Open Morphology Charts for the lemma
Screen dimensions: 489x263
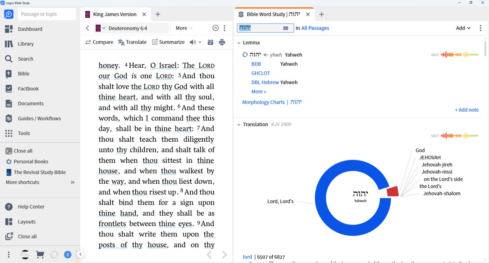tap(264, 102)
